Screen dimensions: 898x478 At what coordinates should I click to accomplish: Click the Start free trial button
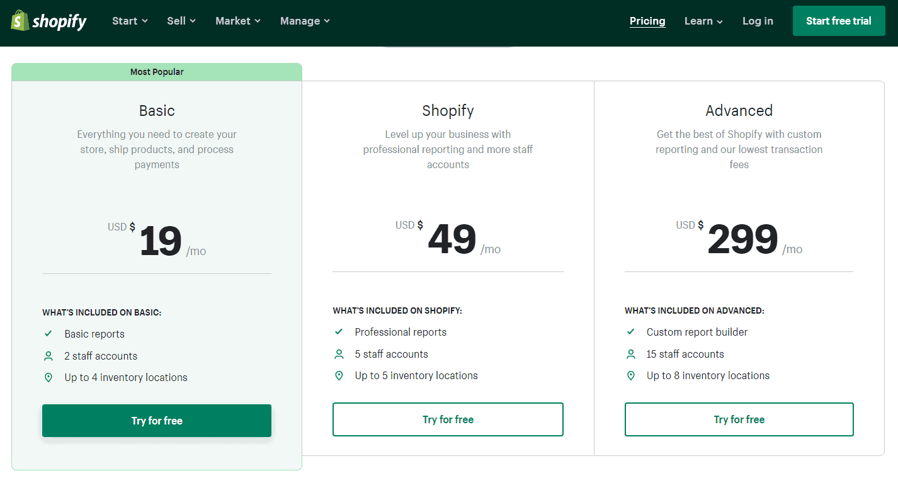point(839,21)
